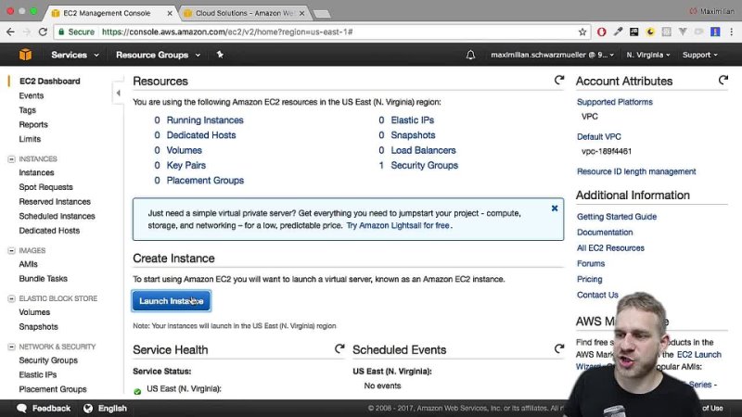
Task: Open the Support dropdown menu
Action: point(700,55)
